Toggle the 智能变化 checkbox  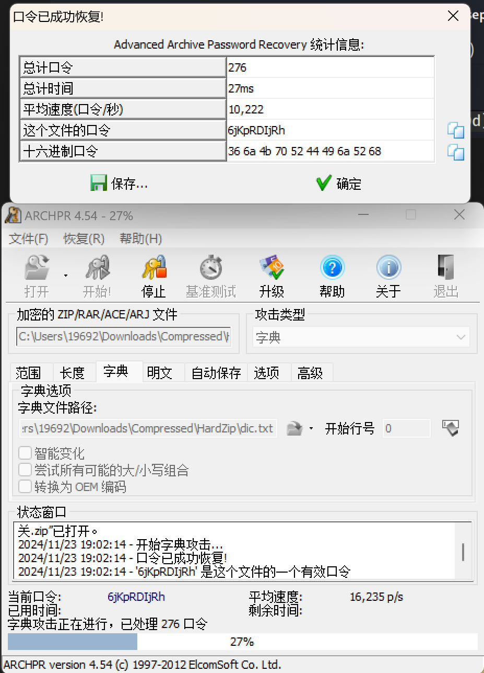25,453
